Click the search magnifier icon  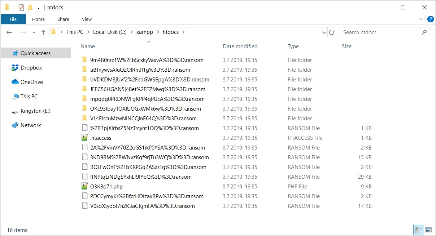[x=424, y=32]
